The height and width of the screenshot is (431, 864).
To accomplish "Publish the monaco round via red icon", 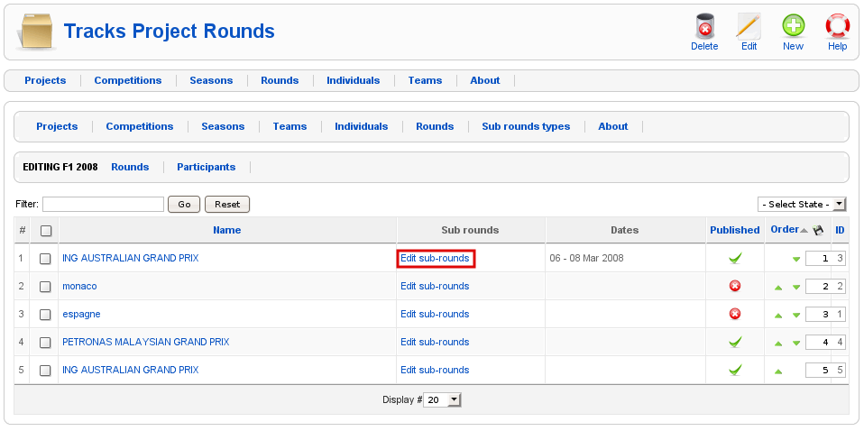I will tap(734, 287).
